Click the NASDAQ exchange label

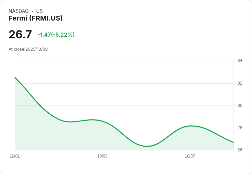tap(18, 11)
